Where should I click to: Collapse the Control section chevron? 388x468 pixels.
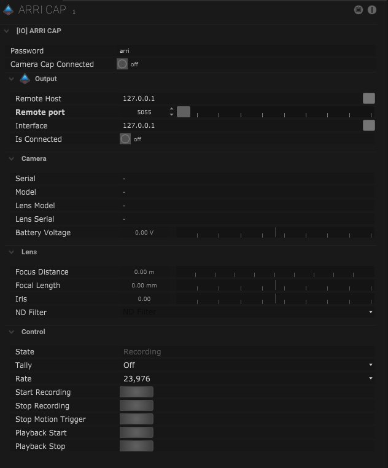point(11,332)
